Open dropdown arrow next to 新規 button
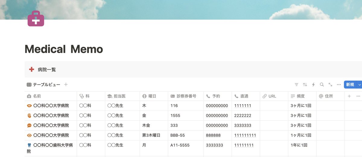The image size is (362, 157). 359,85
